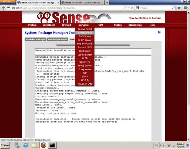190x149 pixels.
Task: Select OpenNTPD menu entry
Action: click(x=85, y=62)
